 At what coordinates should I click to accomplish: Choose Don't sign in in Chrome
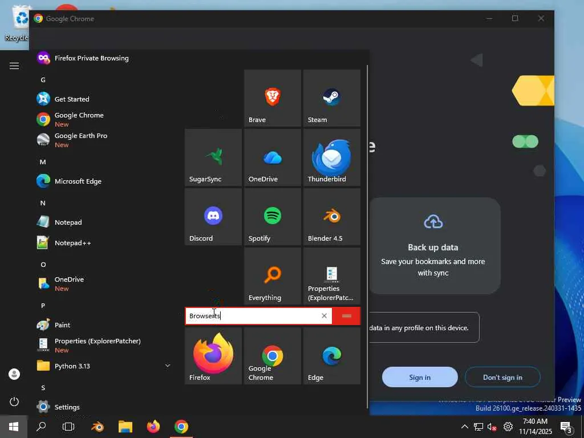point(502,378)
